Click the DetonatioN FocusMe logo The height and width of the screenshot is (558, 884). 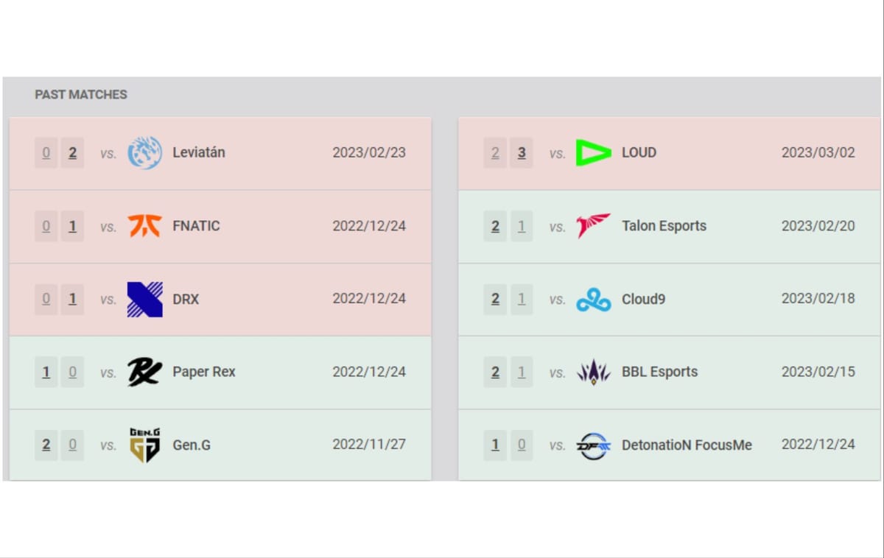point(593,445)
